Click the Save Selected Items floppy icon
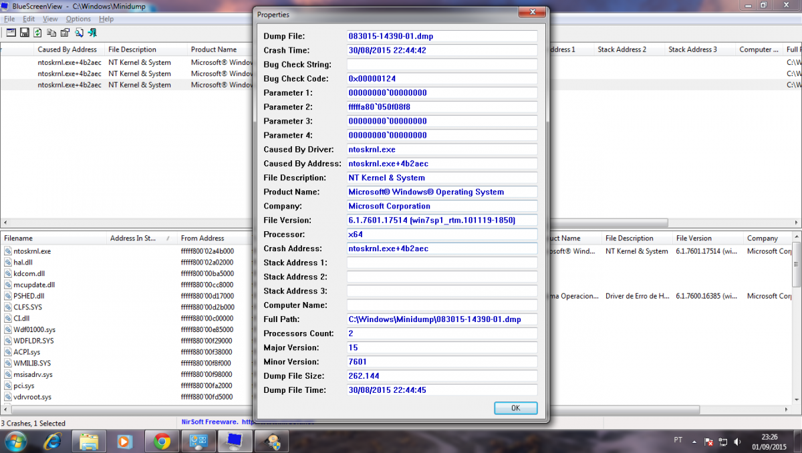 click(x=25, y=32)
